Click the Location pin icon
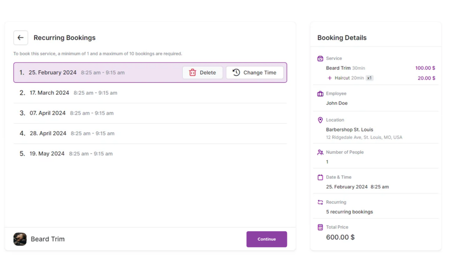This screenshot has width=460, height=258. pyautogui.click(x=320, y=120)
